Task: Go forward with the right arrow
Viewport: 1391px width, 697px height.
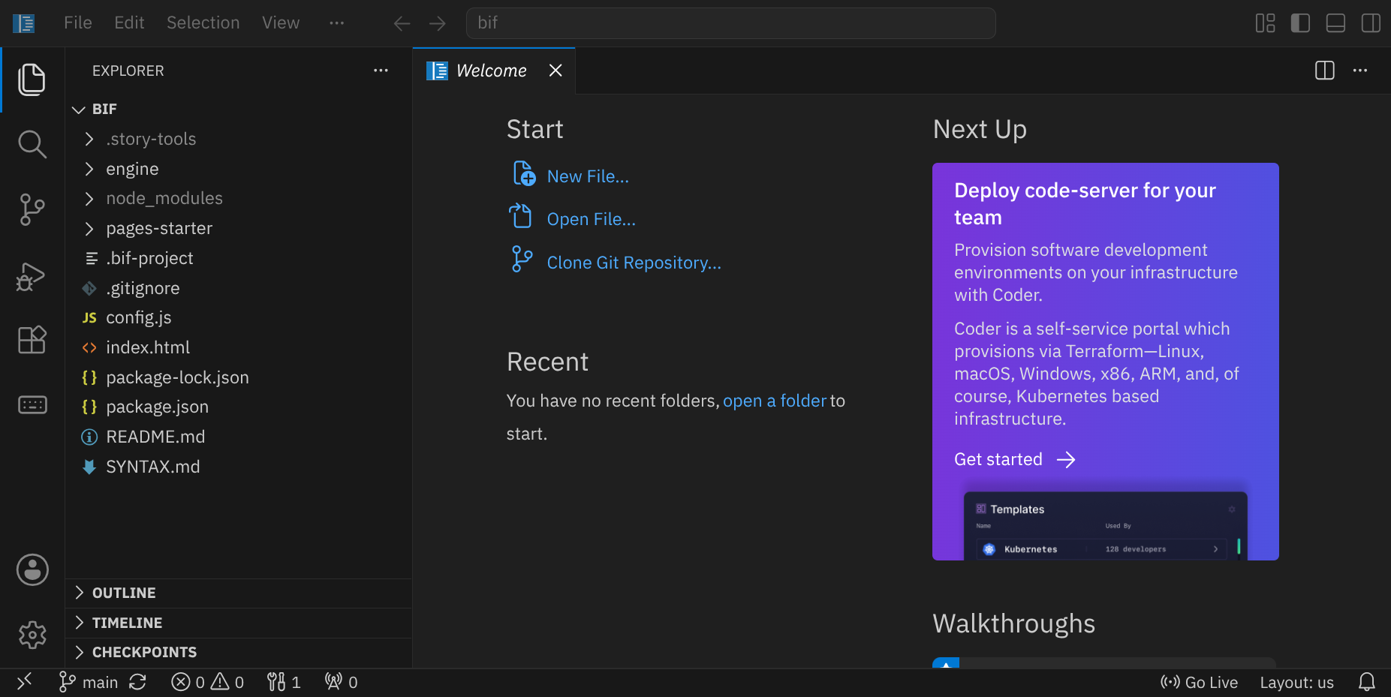Action: [x=438, y=23]
